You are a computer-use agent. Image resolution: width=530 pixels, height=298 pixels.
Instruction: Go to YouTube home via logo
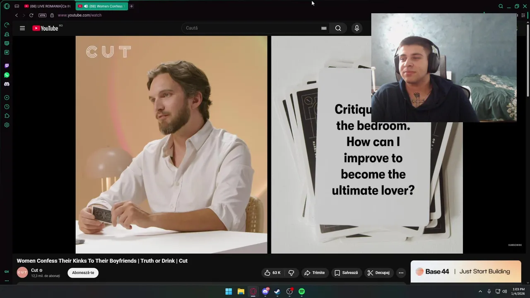point(46,28)
